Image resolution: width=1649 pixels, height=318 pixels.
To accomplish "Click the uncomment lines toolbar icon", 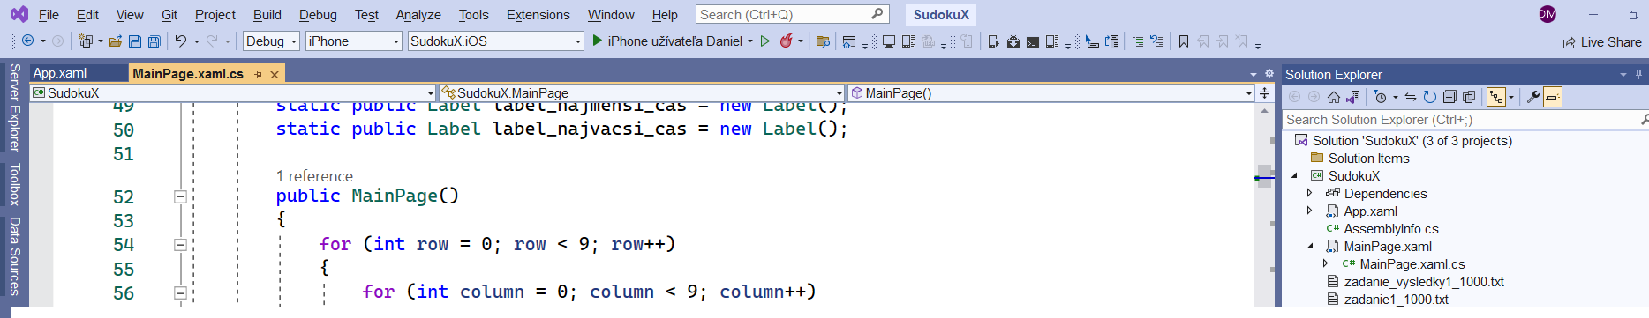I will point(1156,41).
